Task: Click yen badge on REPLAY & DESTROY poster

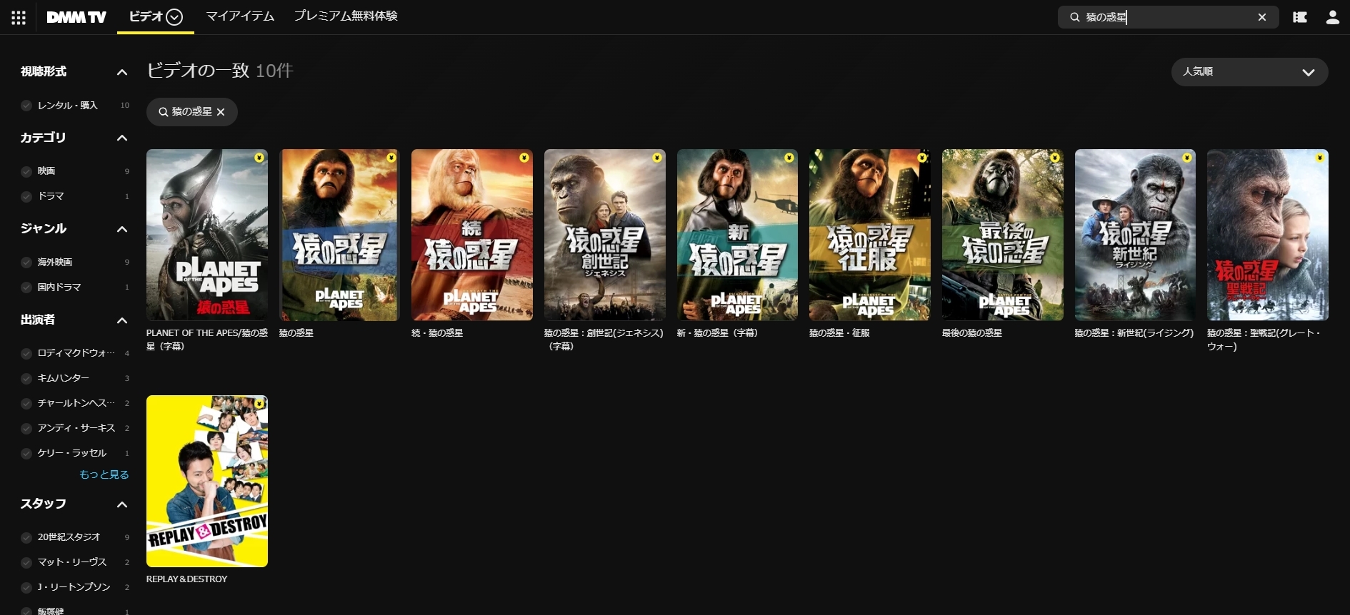Action: [259, 404]
